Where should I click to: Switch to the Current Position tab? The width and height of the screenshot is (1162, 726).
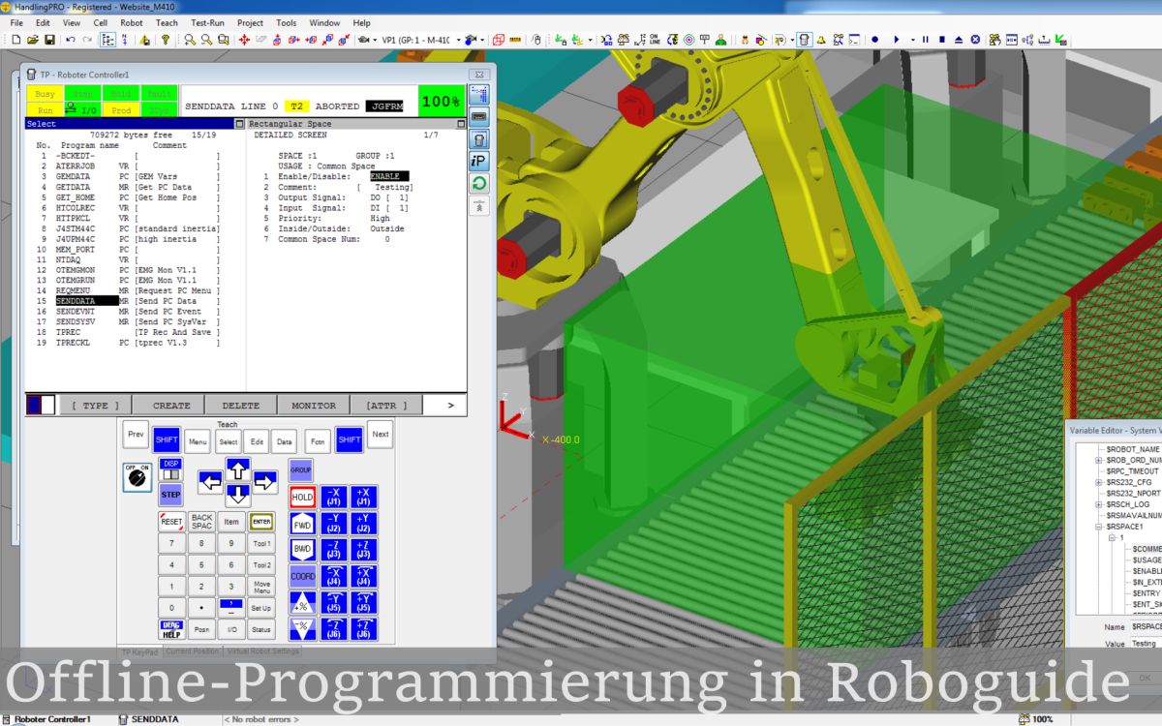pyautogui.click(x=192, y=651)
